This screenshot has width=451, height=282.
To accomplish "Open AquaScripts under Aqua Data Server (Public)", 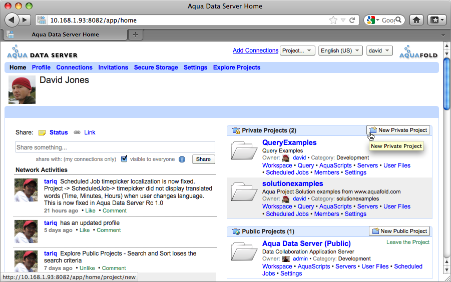I will tap(314, 266).
